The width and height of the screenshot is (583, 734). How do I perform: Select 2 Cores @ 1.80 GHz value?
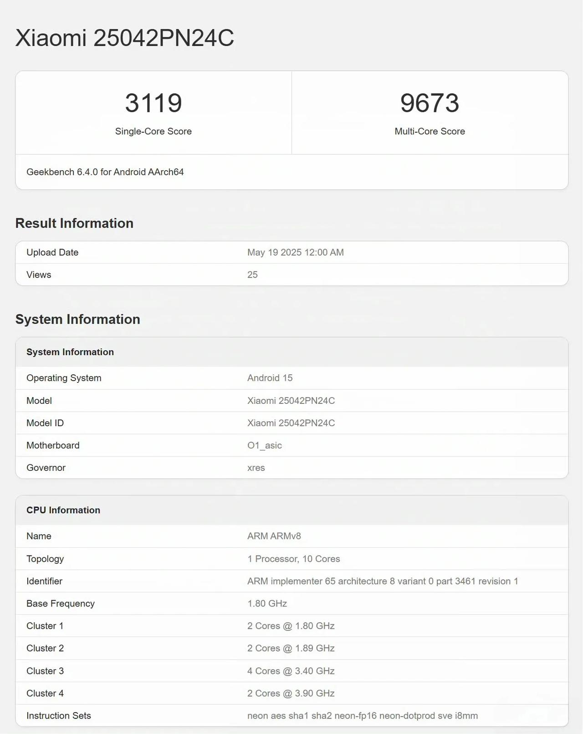(291, 626)
